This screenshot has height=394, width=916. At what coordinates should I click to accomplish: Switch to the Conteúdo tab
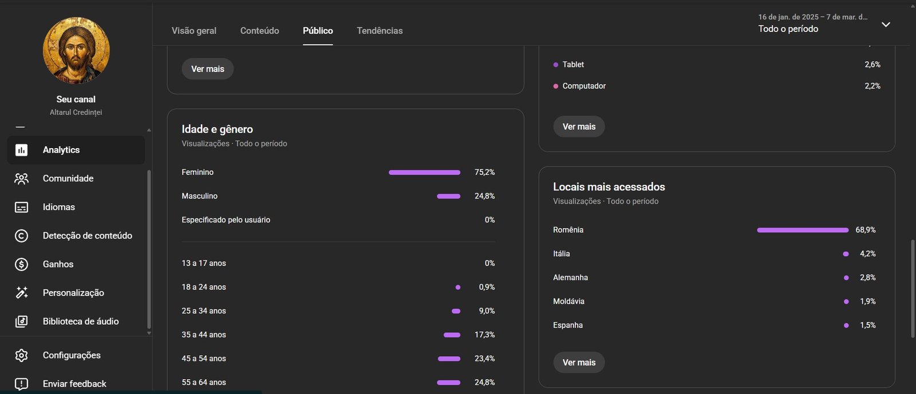pos(260,31)
